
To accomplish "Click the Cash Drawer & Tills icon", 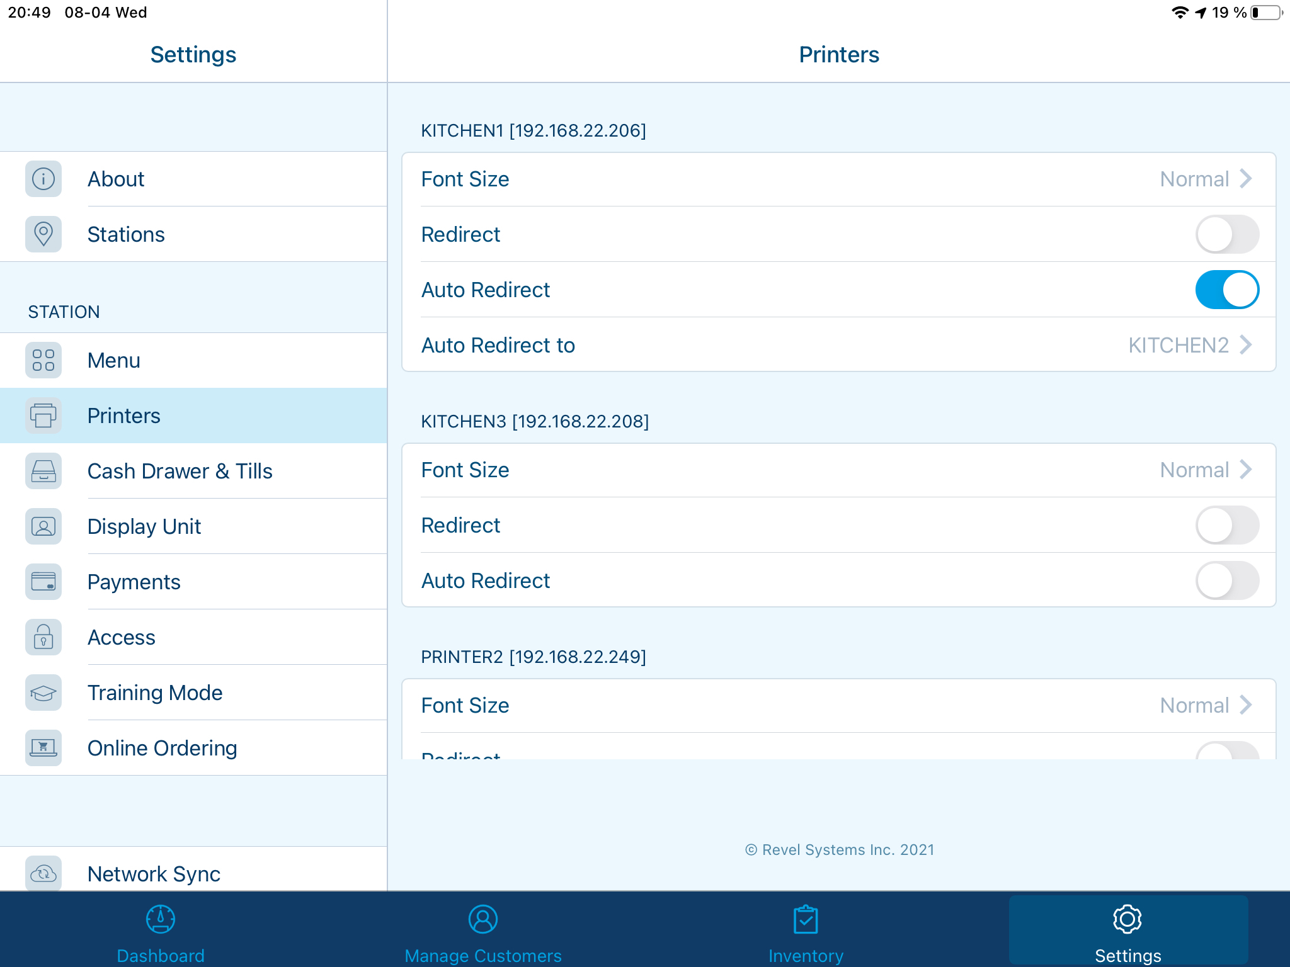I will tap(43, 471).
